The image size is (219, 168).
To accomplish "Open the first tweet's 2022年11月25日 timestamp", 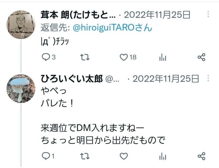I will [157, 15].
